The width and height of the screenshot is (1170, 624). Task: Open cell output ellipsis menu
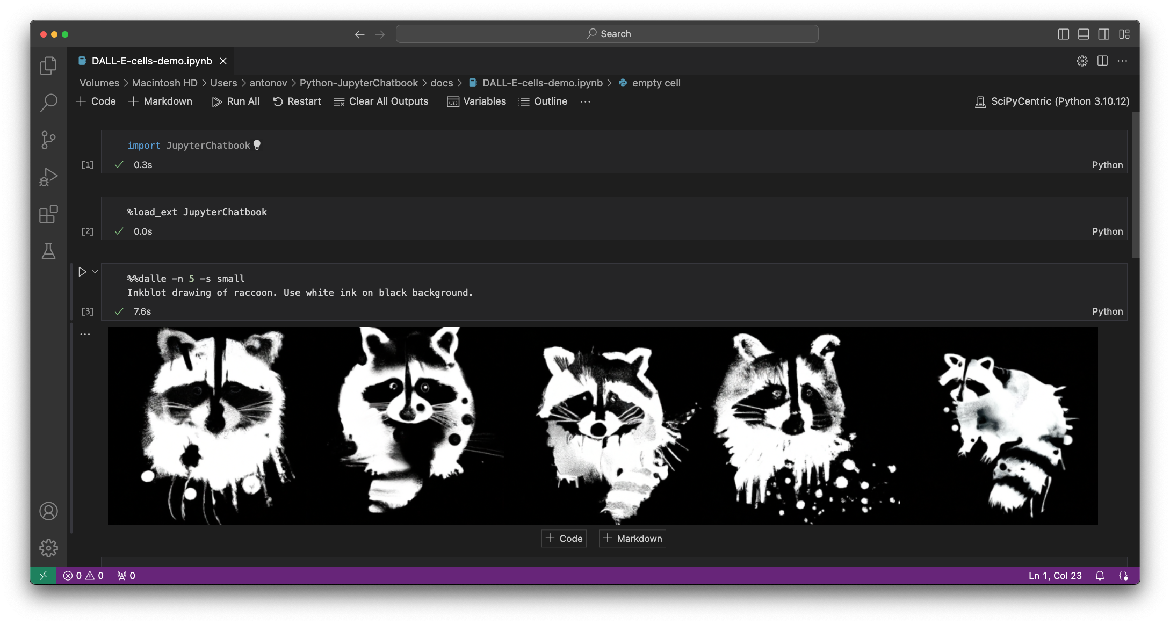point(85,334)
